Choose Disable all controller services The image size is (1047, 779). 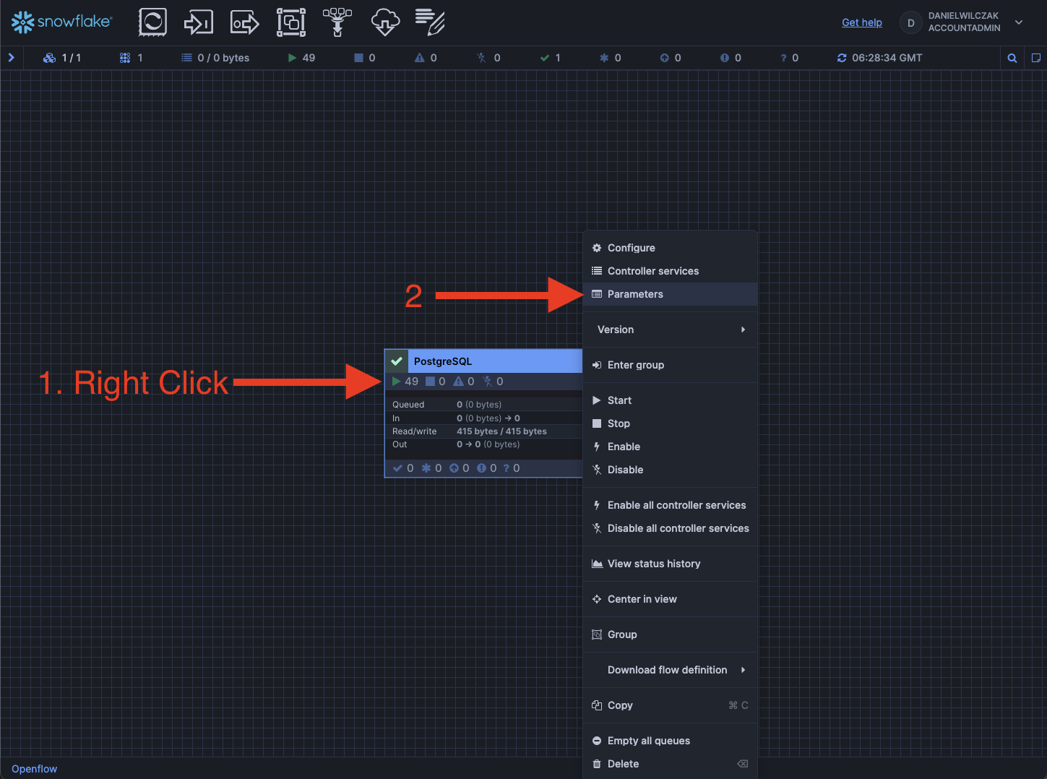tap(678, 528)
